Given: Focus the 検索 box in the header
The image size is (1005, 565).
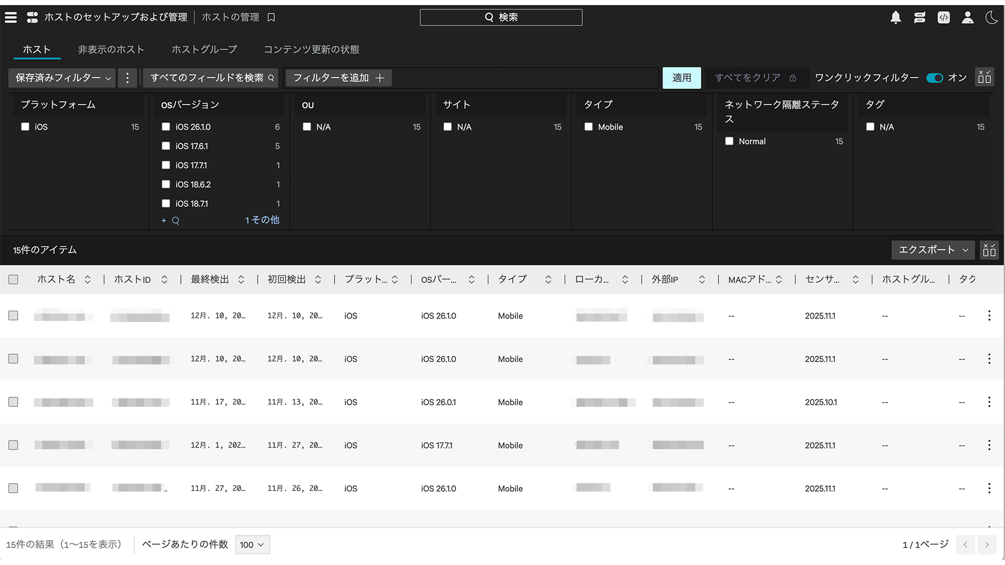Looking at the screenshot, I should click(x=501, y=18).
